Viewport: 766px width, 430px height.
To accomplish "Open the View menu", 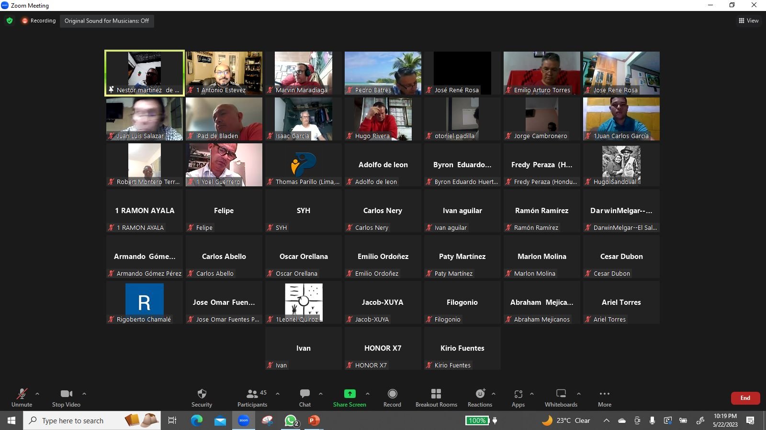I will (x=748, y=21).
